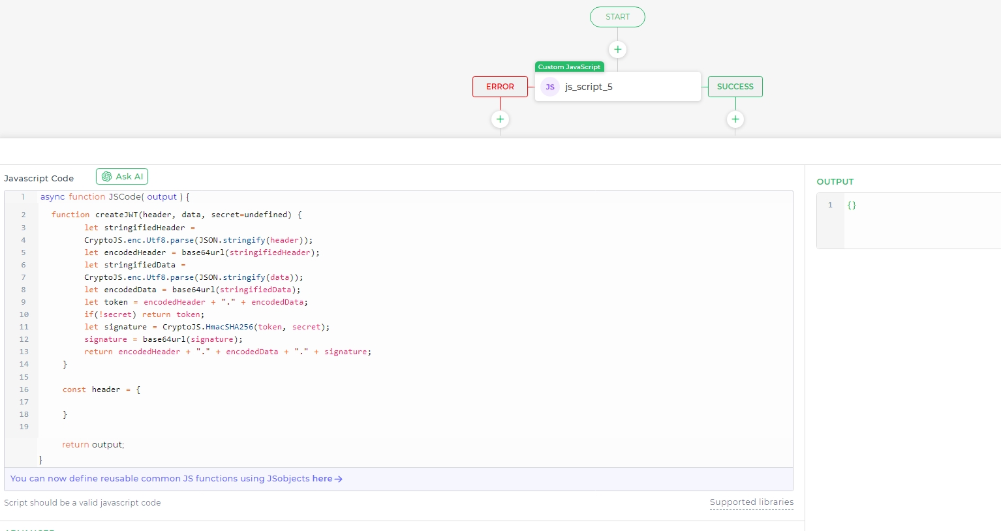Screen dimensions: 1001x531
Task: Click the 'return output;' line
Action: (x=93, y=445)
